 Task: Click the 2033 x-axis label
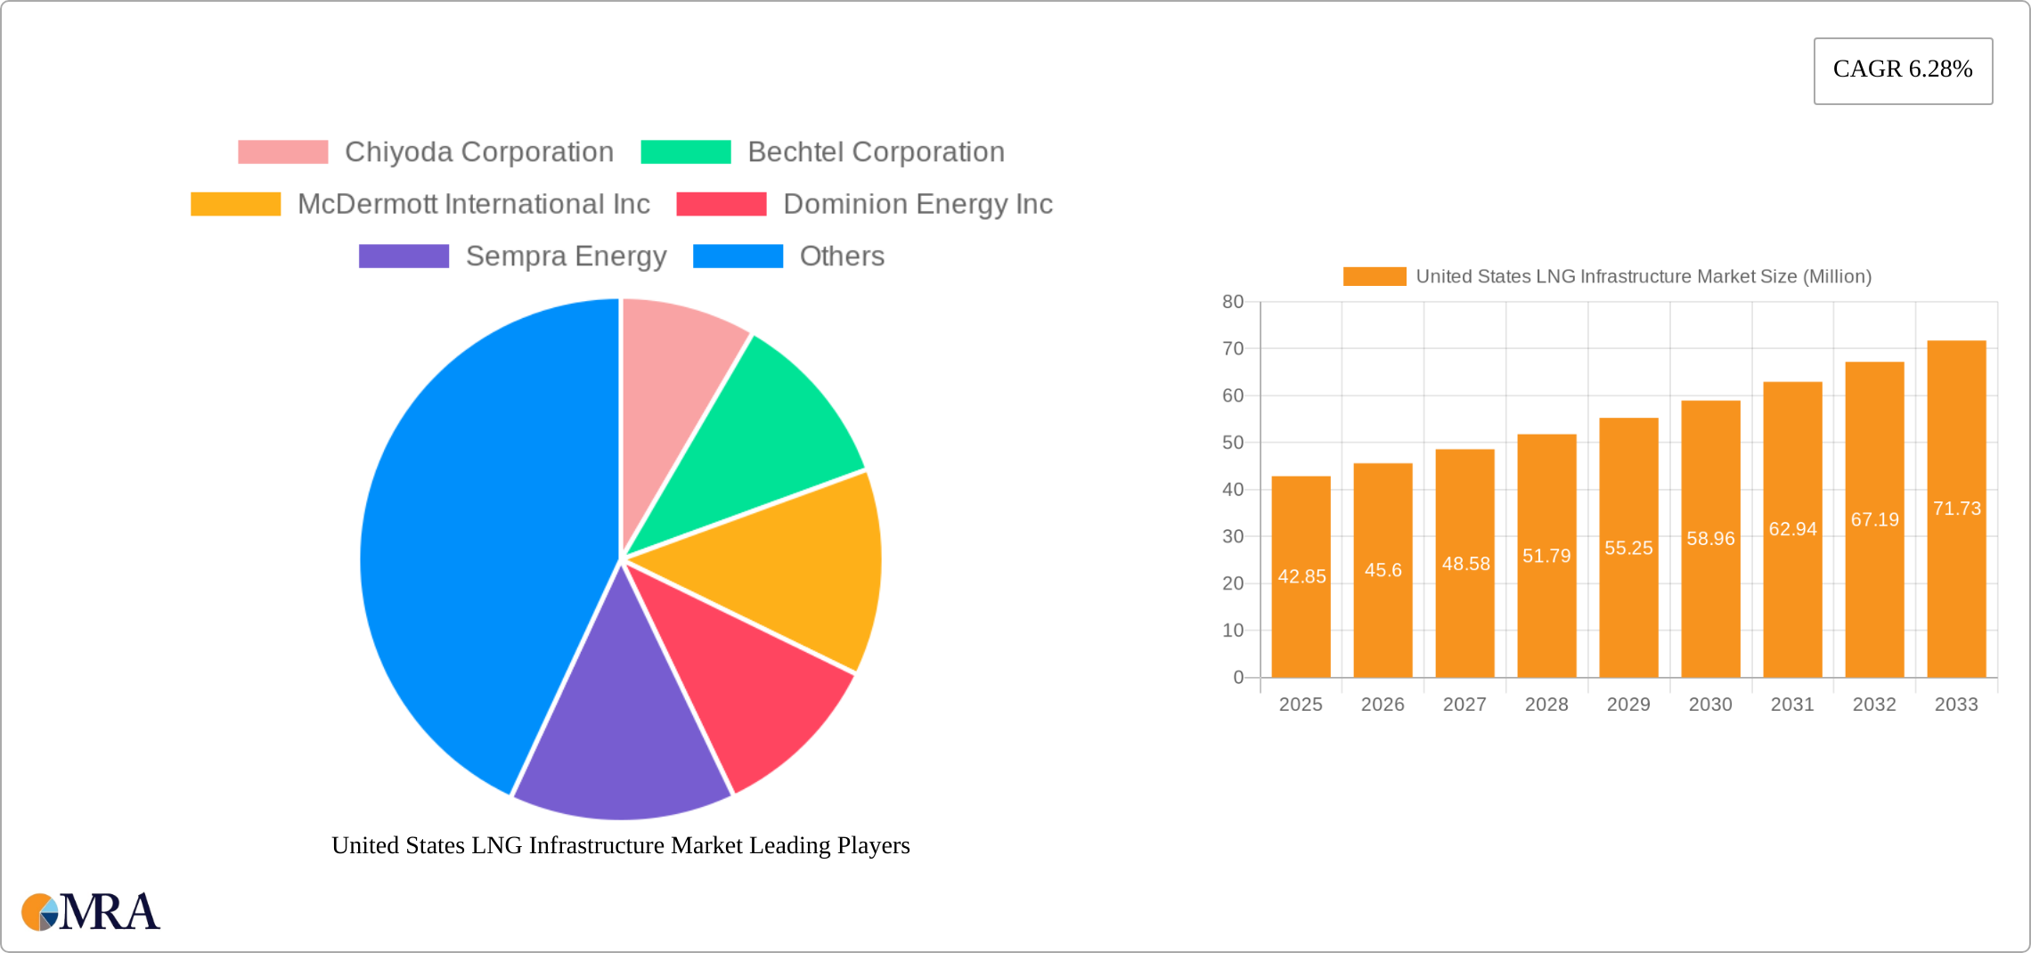click(1957, 705)
